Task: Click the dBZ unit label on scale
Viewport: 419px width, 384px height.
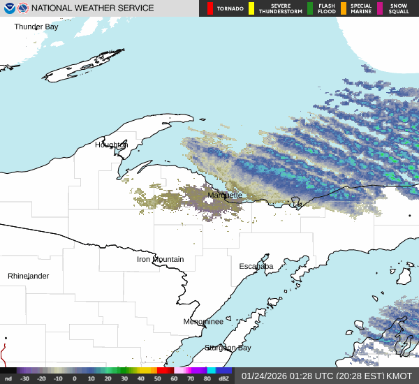Action: coord(224,378)
